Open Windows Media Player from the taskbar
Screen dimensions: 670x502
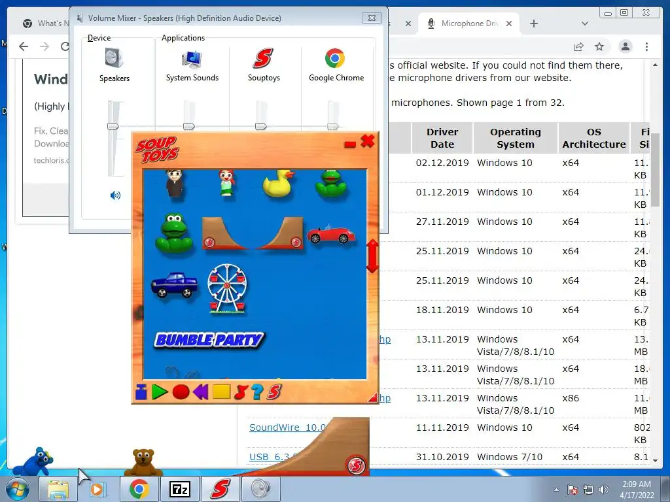(97, 489)
